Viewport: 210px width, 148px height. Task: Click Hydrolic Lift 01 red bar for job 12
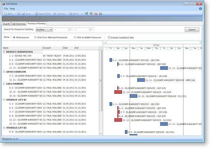pyautogui.click(x=118, y=120)
